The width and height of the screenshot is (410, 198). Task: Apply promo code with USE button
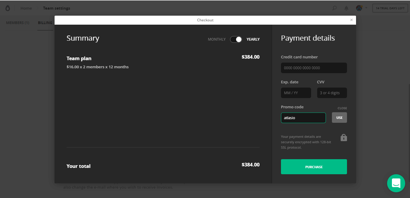339,118
